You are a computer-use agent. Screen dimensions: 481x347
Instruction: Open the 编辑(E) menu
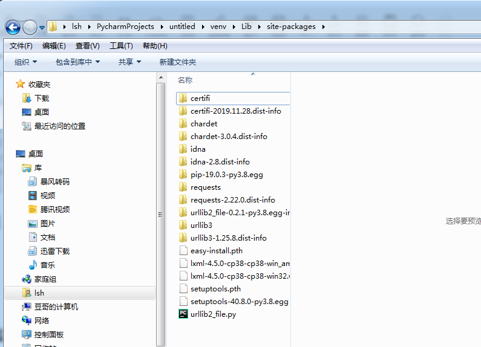pyautogui.click(x=54, y=46)
